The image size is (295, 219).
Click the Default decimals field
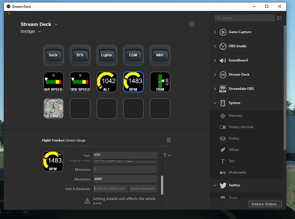(143, 188)
